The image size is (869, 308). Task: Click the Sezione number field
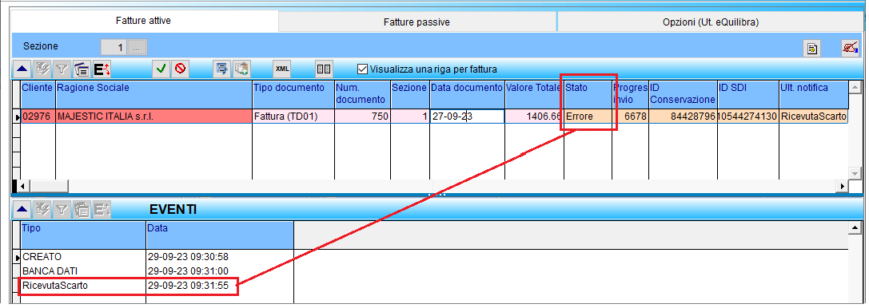click(114, 48)
